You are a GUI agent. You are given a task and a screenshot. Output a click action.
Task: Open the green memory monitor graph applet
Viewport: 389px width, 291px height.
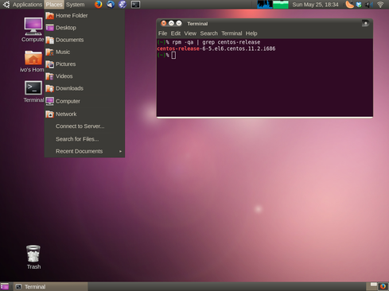pyautogui.click(x=281, y=5)
